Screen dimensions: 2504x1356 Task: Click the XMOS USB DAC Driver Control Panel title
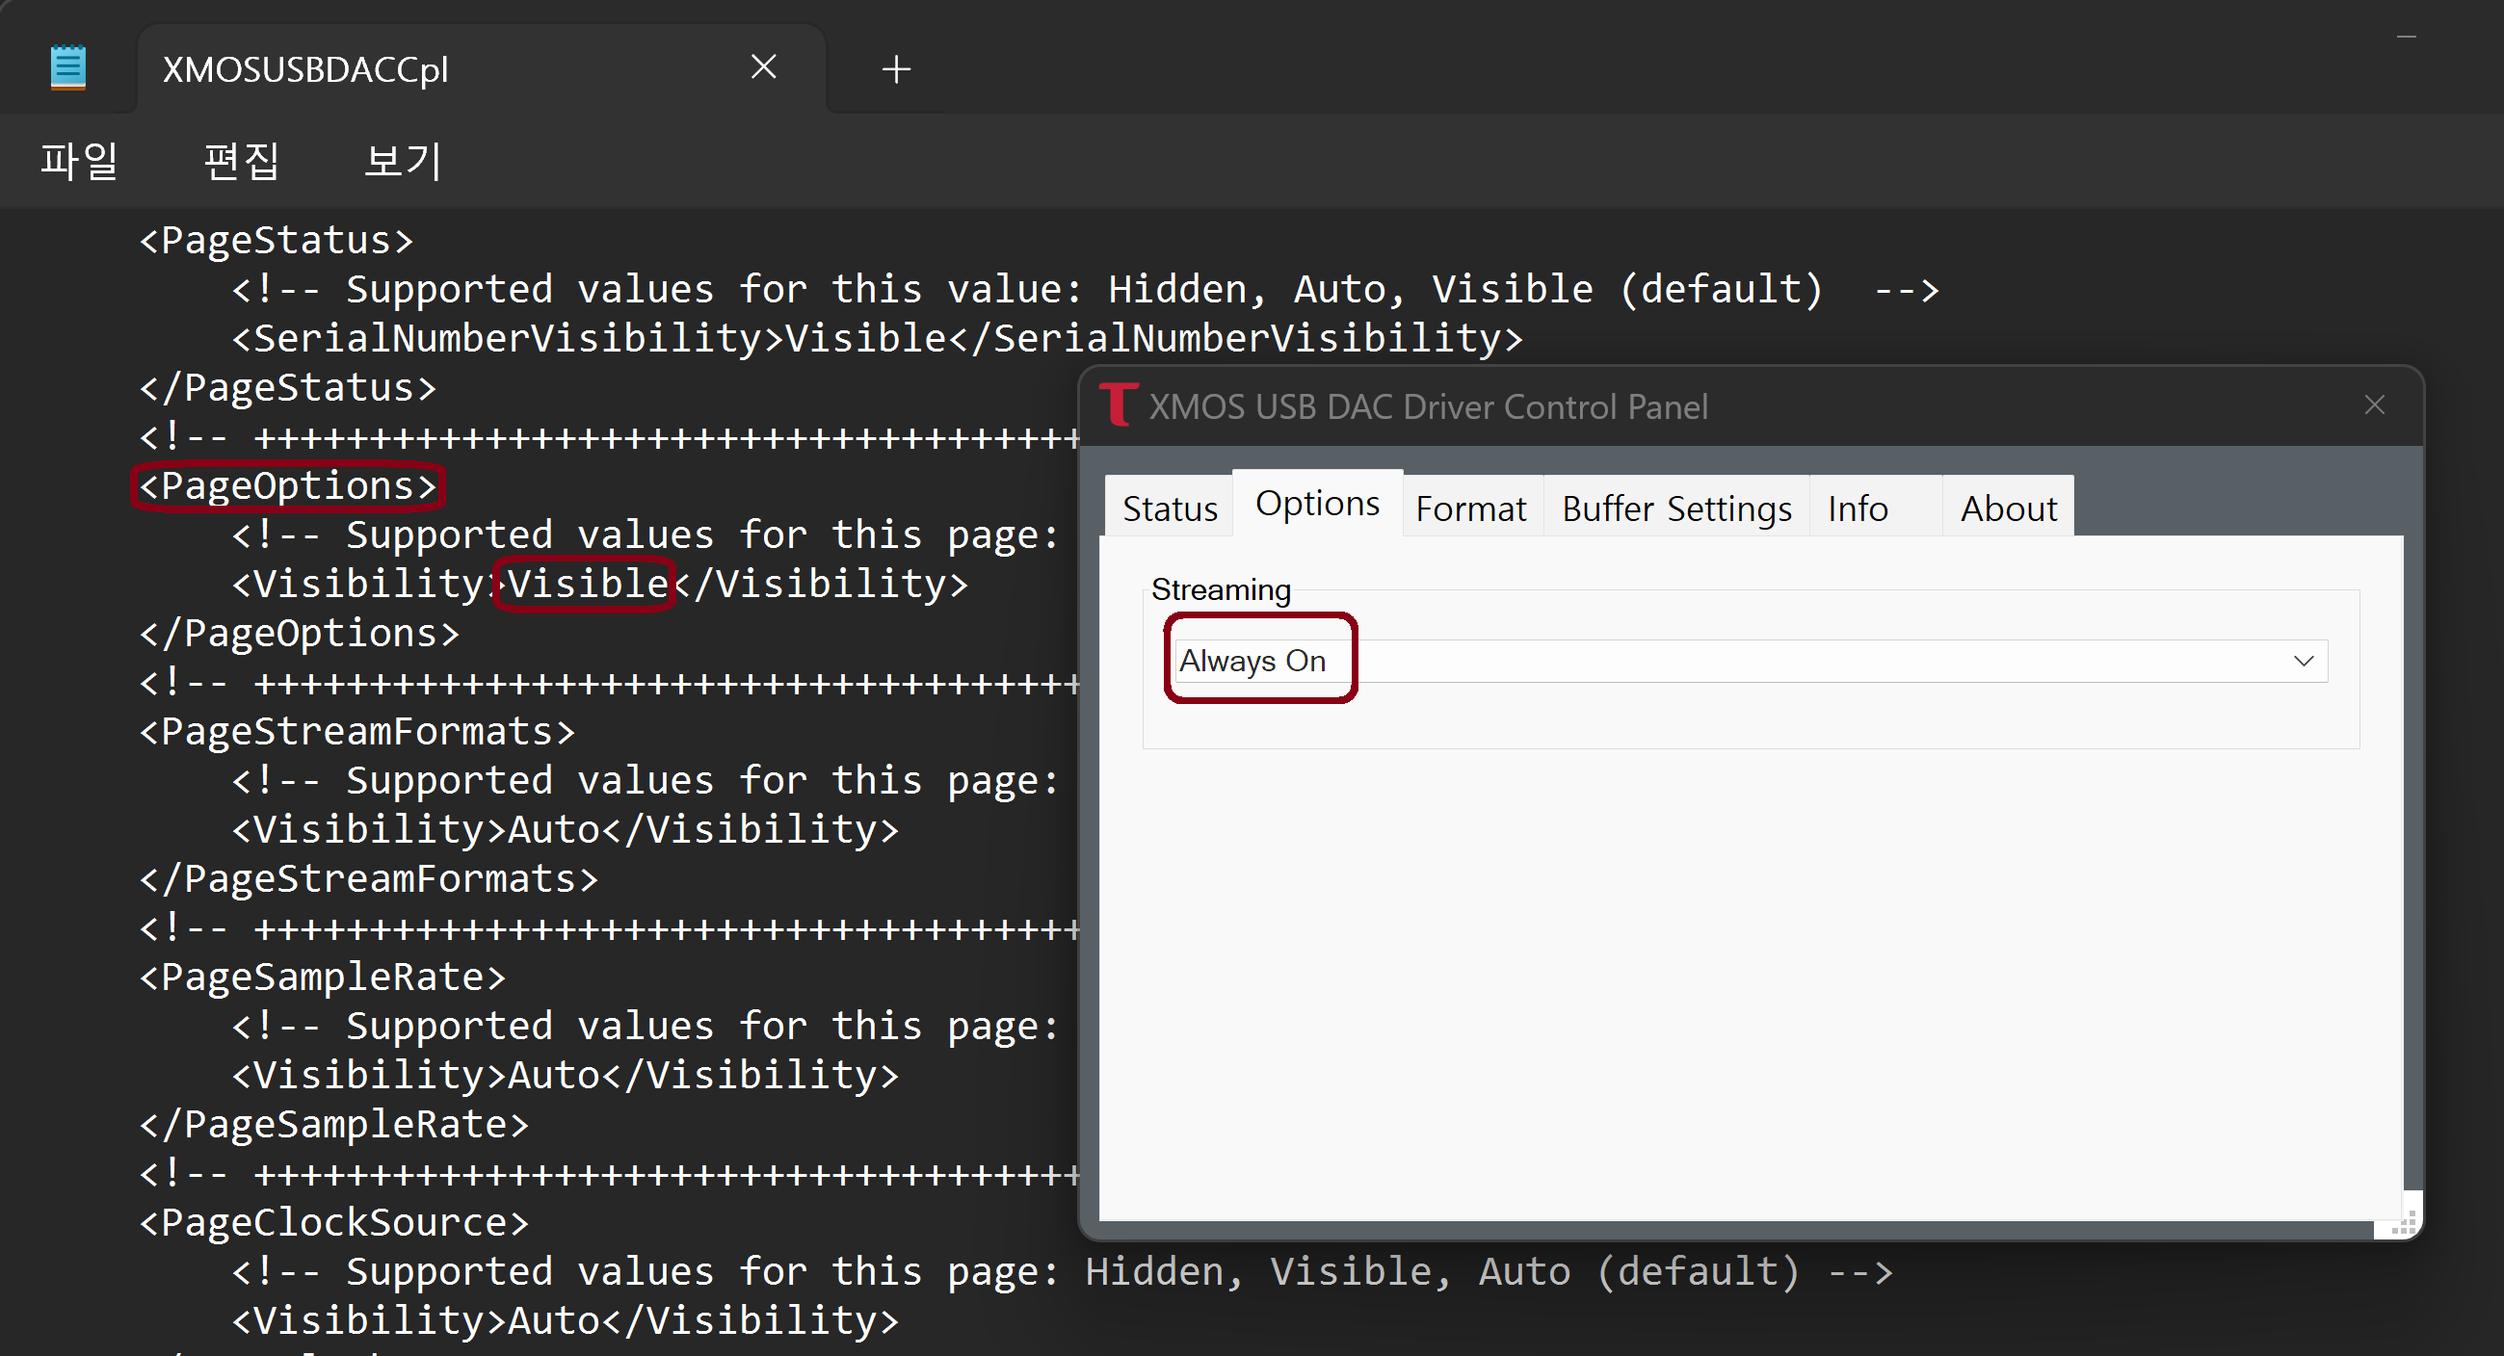point(1428,406)
